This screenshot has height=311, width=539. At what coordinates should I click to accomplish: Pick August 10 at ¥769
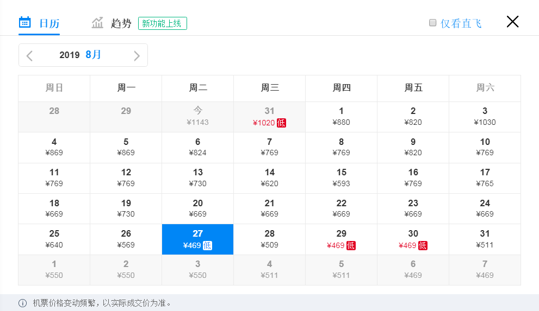tap(485, 148)
